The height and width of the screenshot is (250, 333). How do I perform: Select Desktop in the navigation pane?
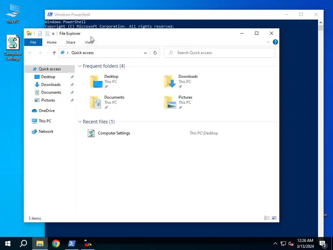pos(48,77)
